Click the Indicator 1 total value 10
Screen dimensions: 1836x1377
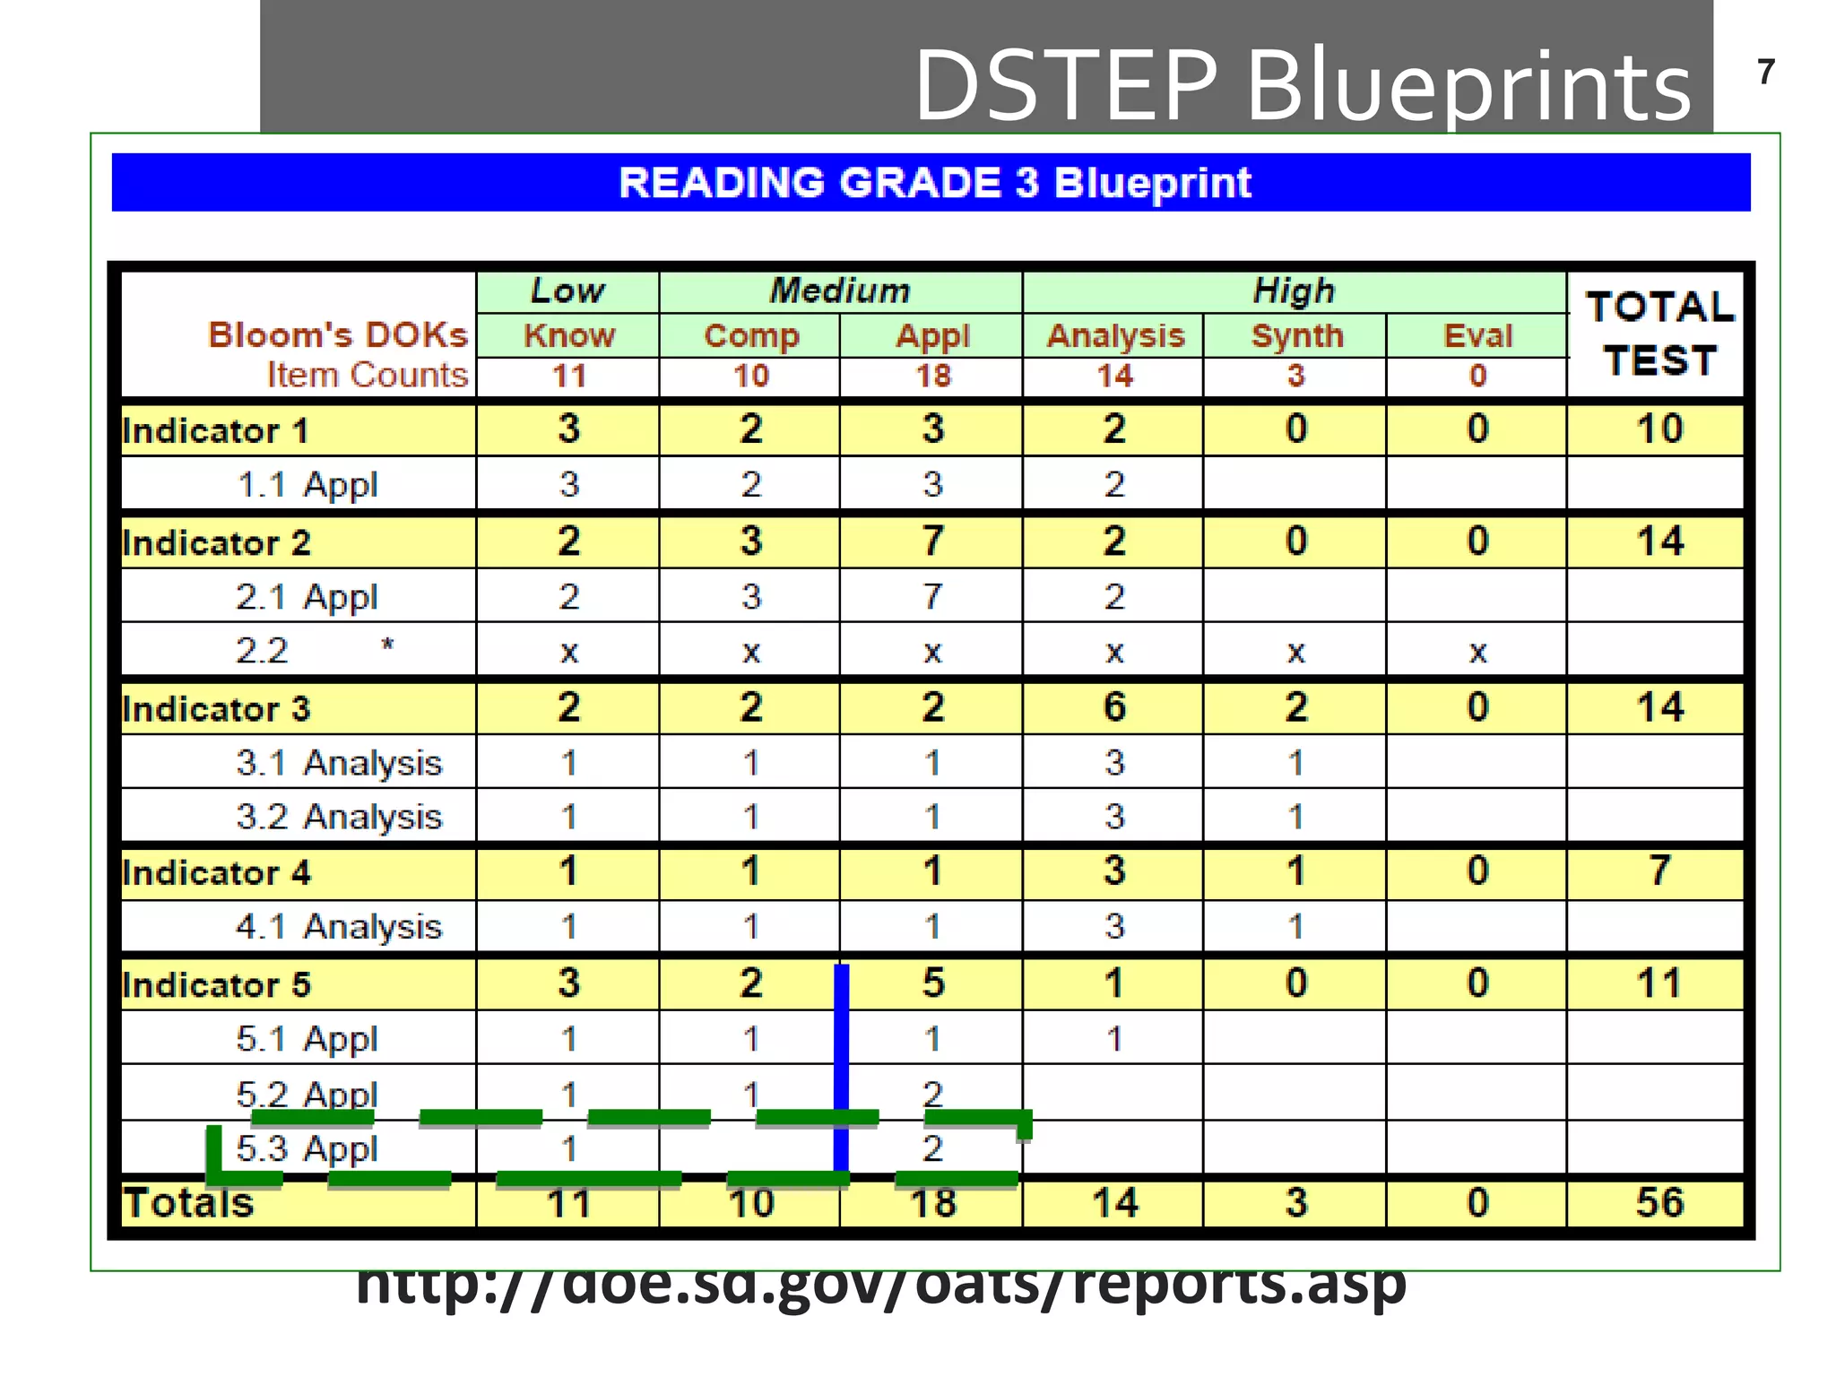[1659, 429]
